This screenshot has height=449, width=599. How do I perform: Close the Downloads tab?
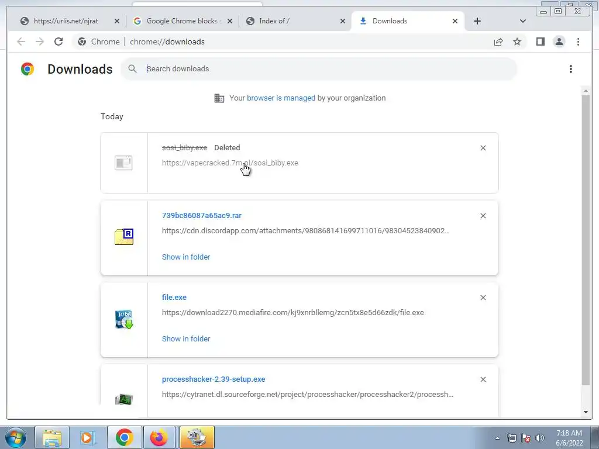[x=455, y=22]
